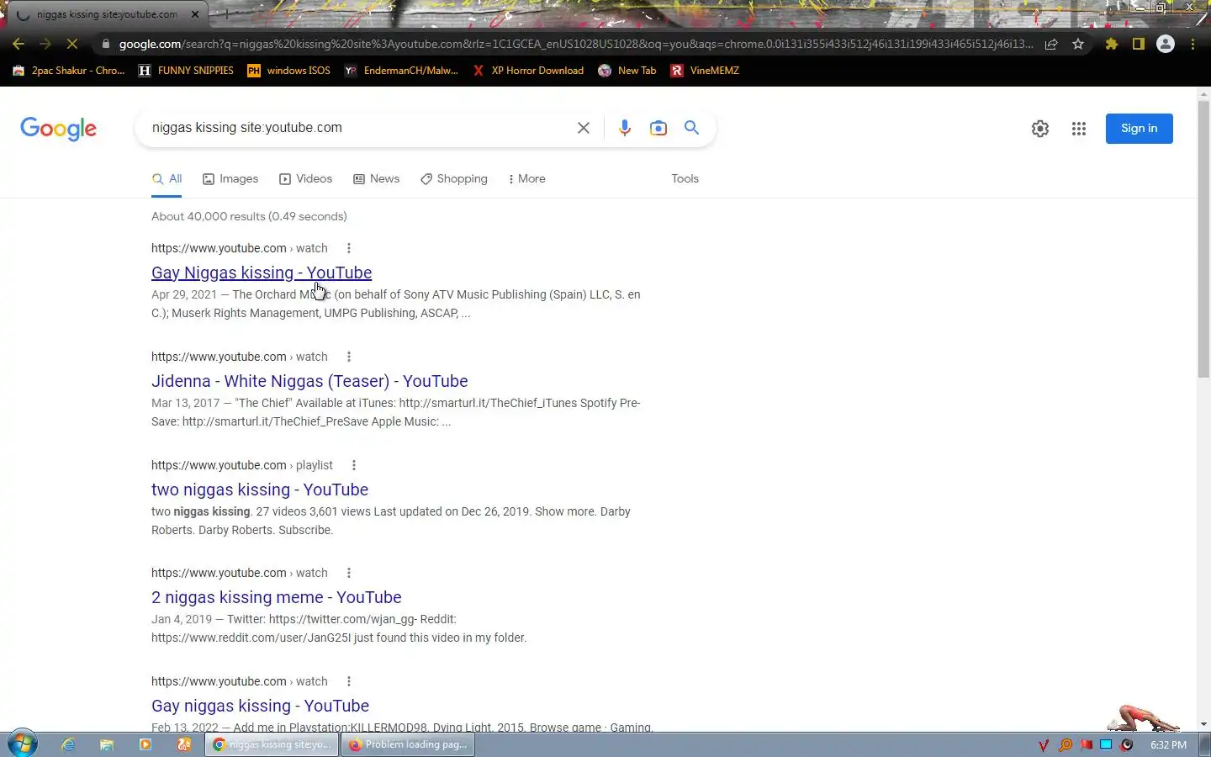This screenshot has height=757, width=1211.
Task: Open title link of the playlist result
Action: [260, 490]
